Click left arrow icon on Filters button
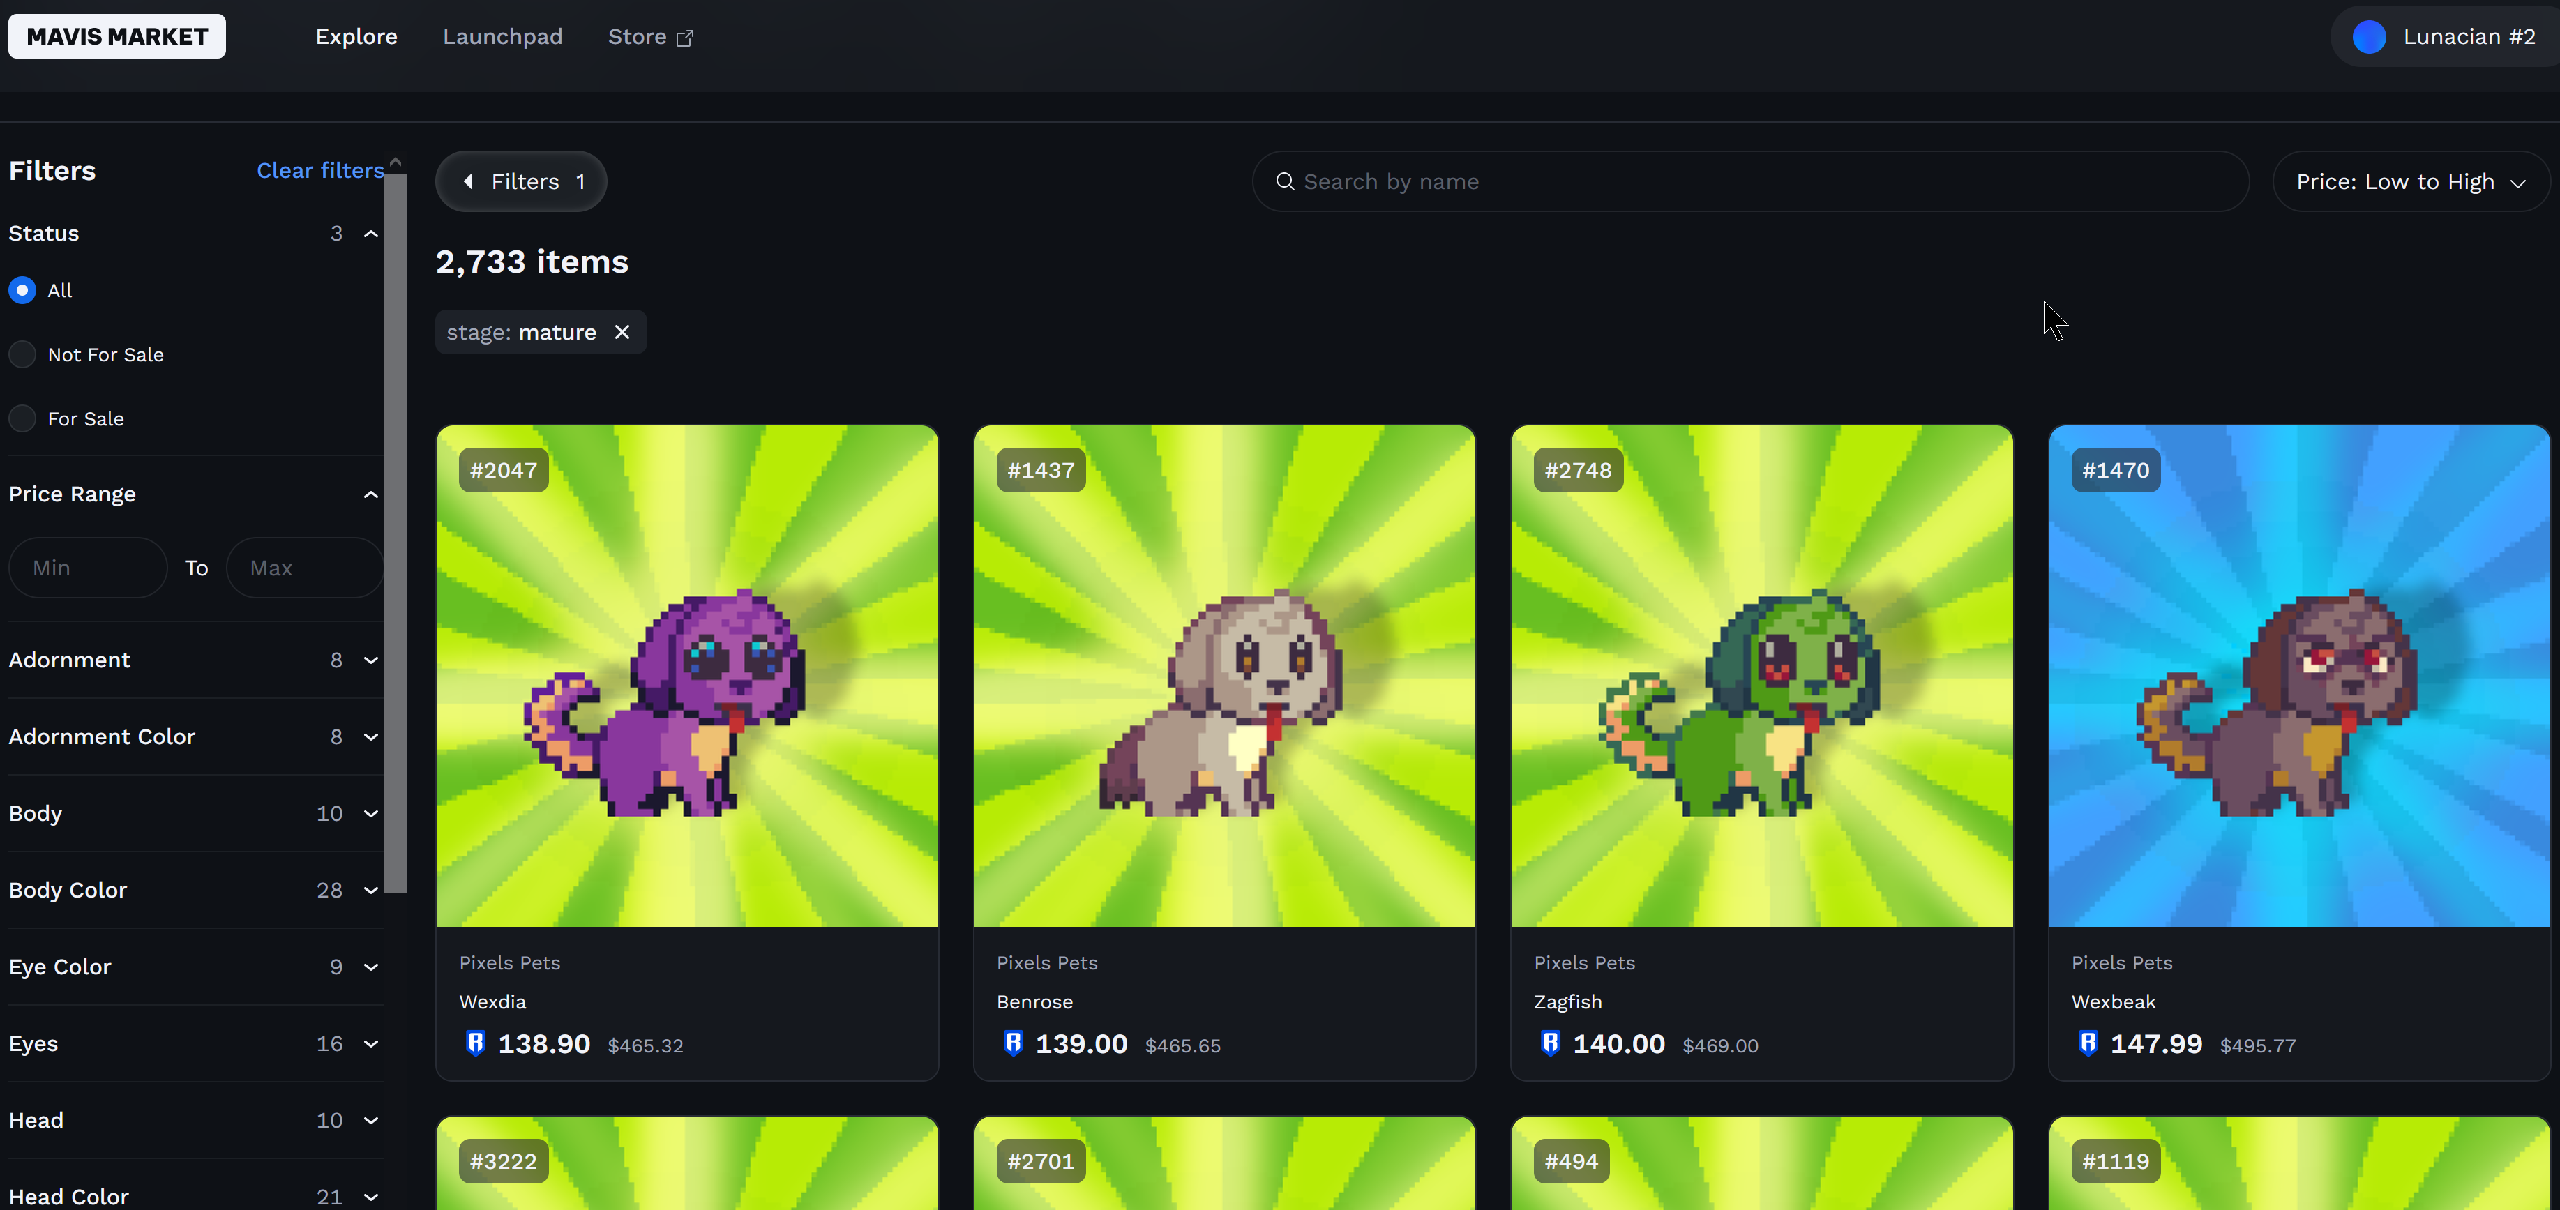Image resolution: width=2560 pixels, height=1210 pixels. click(x=468, y=182)
